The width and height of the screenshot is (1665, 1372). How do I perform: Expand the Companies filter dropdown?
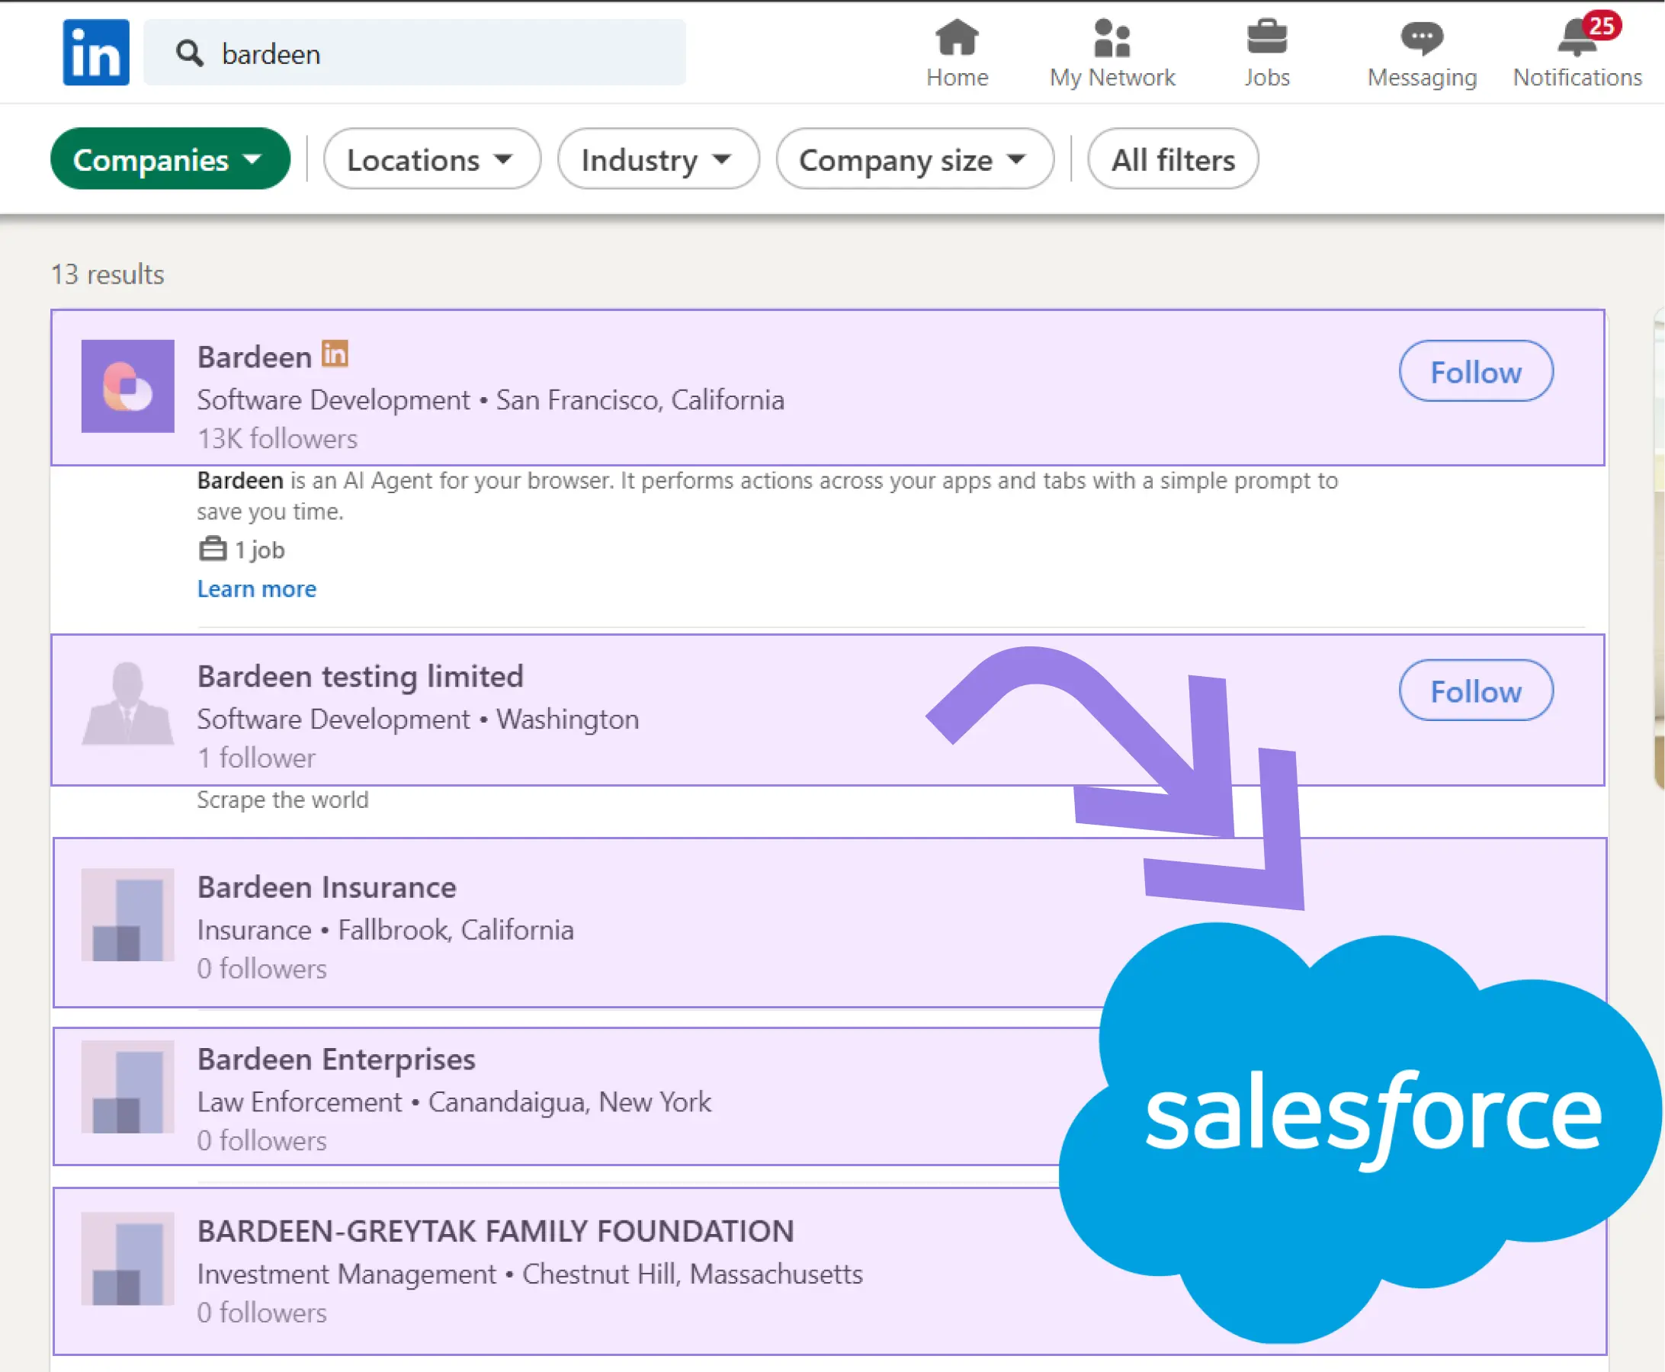tap(170, 159)
